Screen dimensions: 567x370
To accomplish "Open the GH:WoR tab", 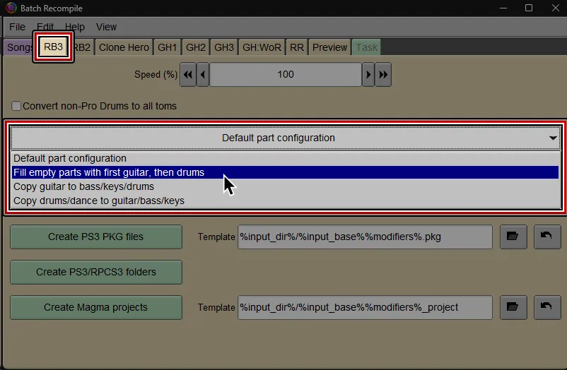I will 262,47.
